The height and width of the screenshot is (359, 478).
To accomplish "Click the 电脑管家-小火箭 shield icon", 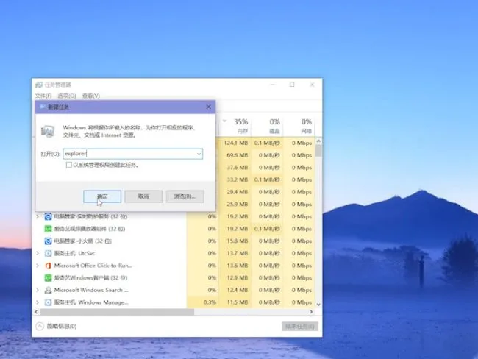I will coord(48,241).
